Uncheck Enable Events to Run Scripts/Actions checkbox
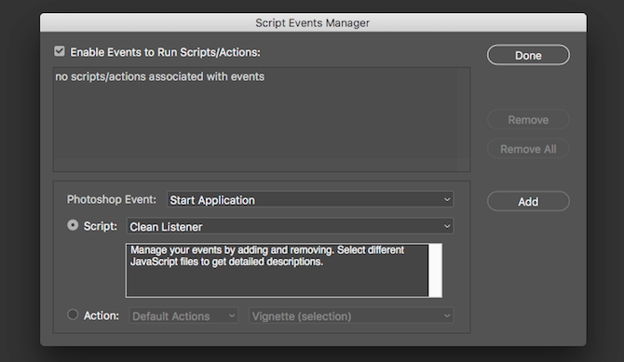Viewport: 624px width, 362px height. [60, 51]
